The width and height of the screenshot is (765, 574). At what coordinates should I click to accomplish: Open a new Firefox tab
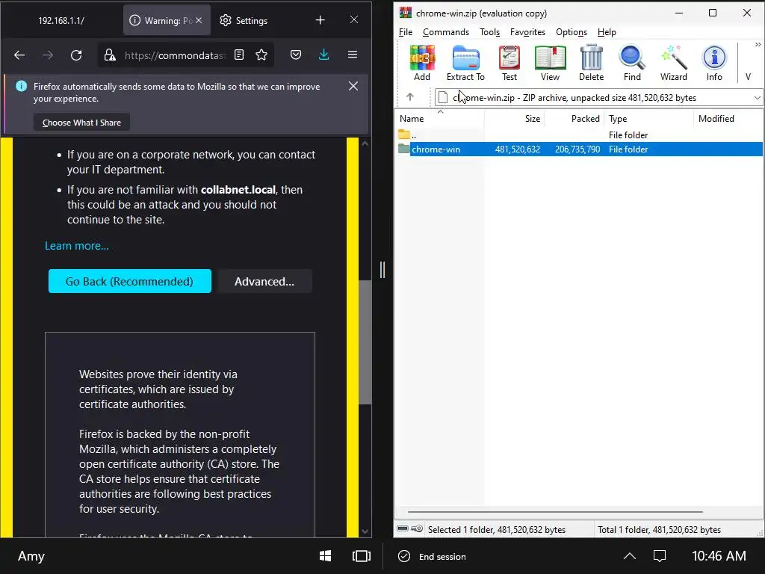pos(320,20)
